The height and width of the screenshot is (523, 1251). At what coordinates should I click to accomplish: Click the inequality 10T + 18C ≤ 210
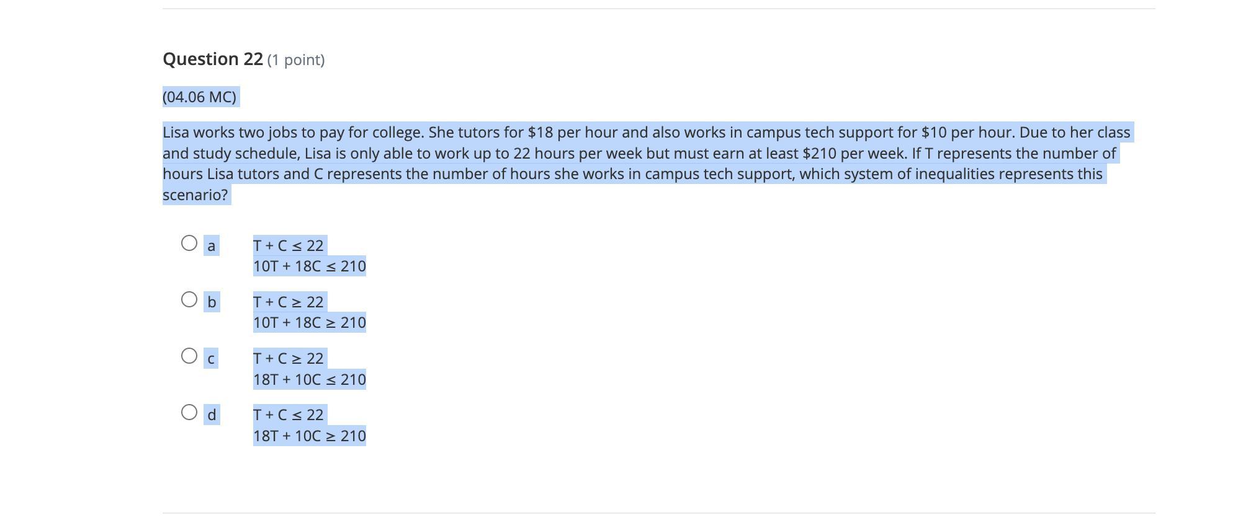tap(309, 266)
